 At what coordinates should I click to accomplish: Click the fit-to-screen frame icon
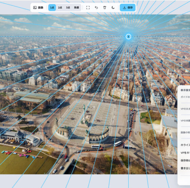(88, 7)
